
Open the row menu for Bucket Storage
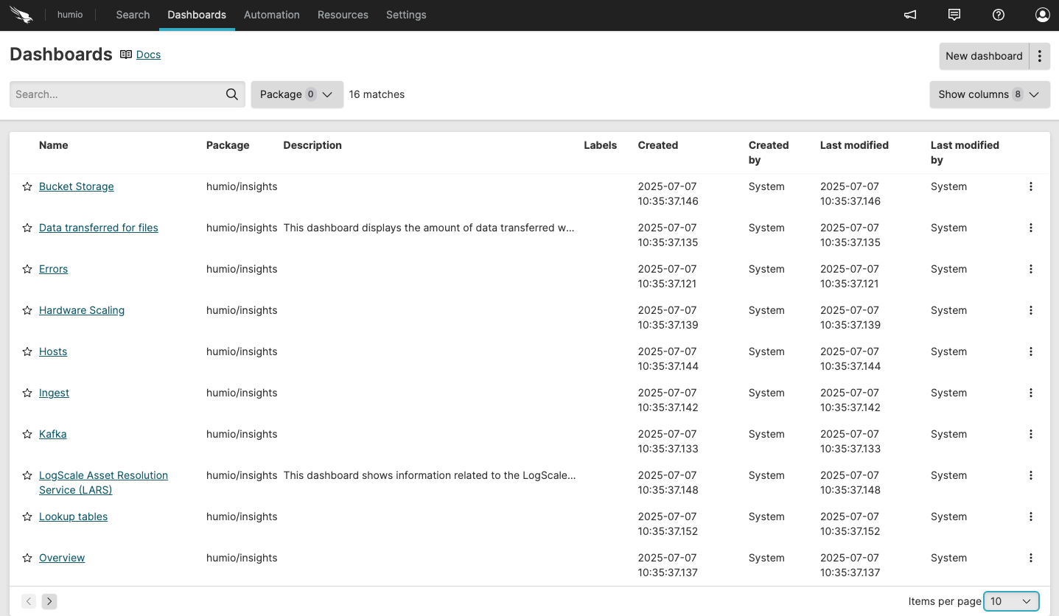pos(1030,187)
